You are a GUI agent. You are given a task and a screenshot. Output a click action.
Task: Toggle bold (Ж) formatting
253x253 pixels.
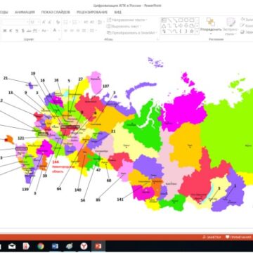(x=4, y=30)
